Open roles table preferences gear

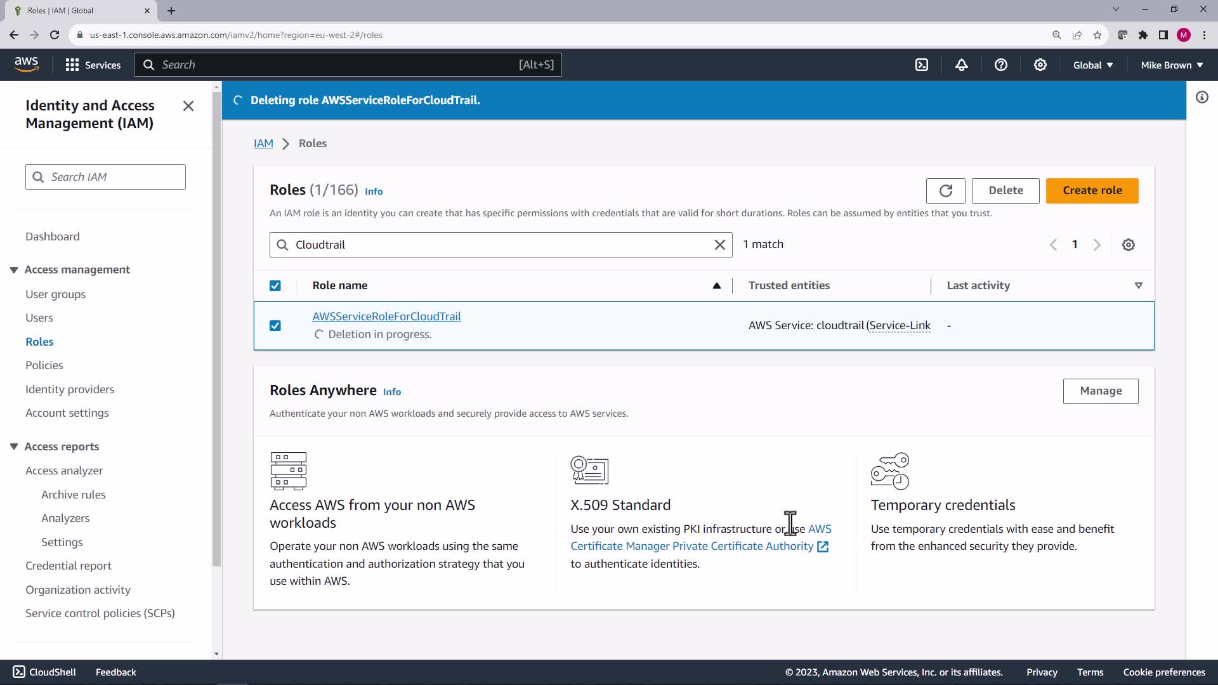pyautogui.click(x=1128, y=245)
